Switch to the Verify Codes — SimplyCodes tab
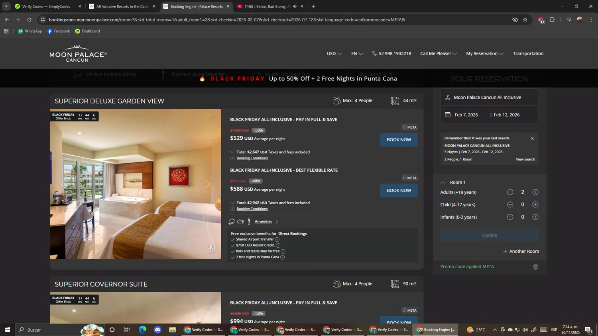Image resolution: width=598 pixels, height=336 pixels. tap(46, 6)
